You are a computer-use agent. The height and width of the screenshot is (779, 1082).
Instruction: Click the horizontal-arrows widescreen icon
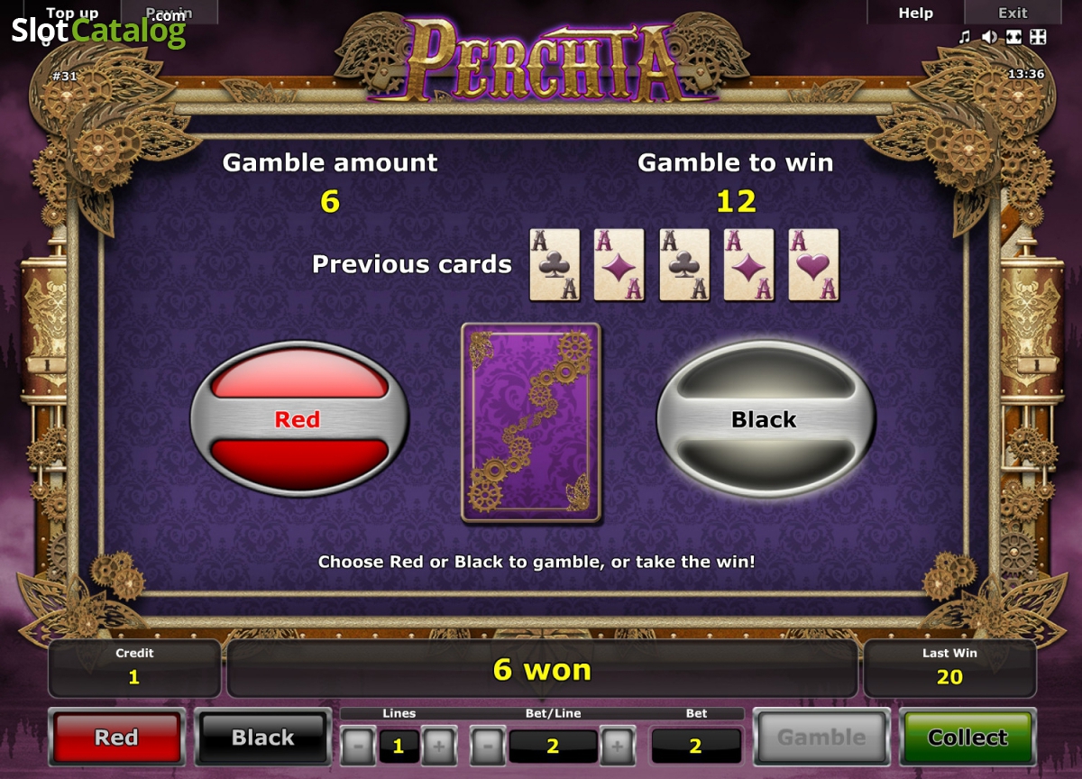click(x=1013, y=37)
